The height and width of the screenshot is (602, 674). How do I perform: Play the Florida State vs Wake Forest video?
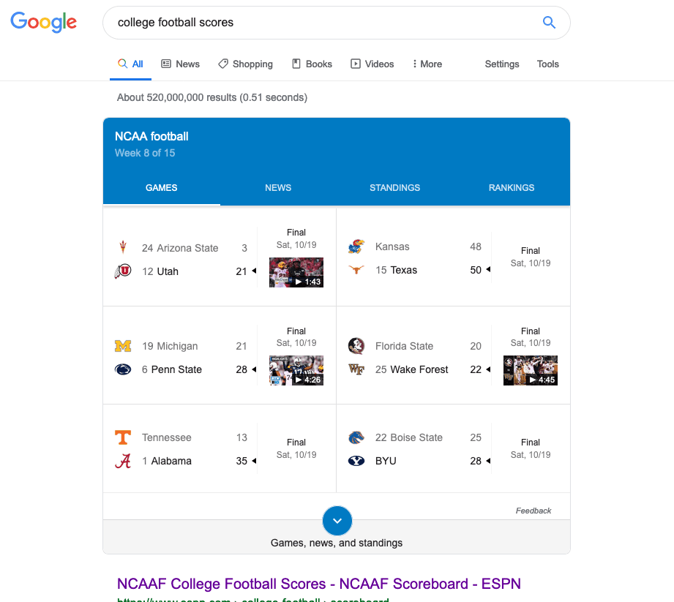[531, 370]
